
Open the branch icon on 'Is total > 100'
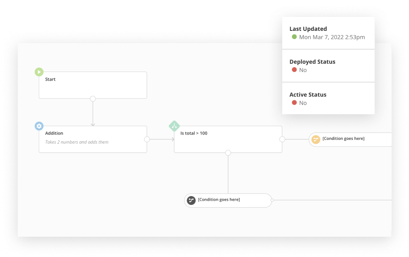click(174, 126)
